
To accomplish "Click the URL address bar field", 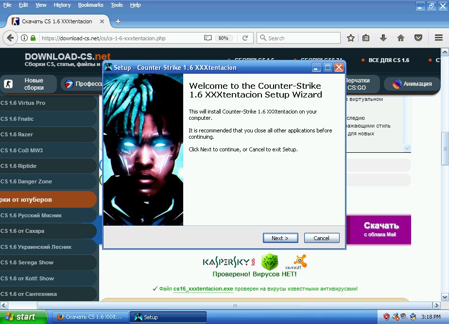I will [x=121, y=38].
